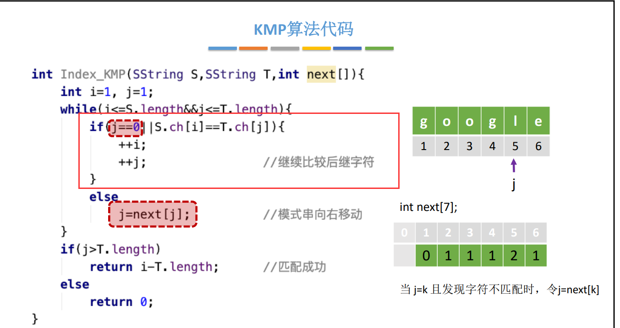The height and width of the screenshot is (328, 620).
Task: Toggle the next array cell containing value 2
Action: (x=514, y=255)
